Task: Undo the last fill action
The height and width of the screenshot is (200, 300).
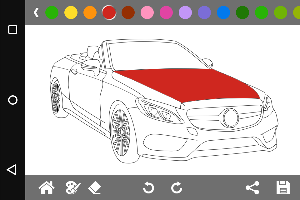Action: 148,187
